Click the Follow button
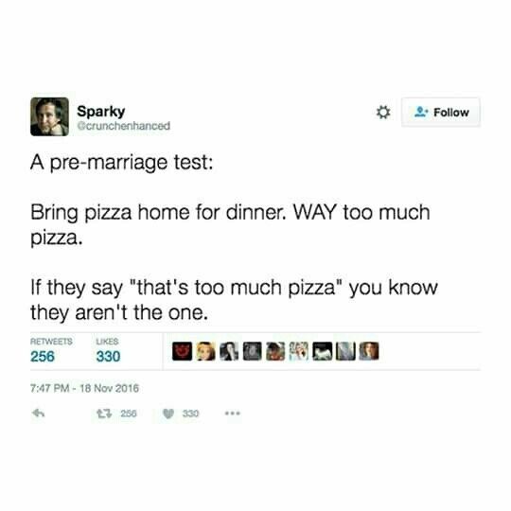 click(x=441, y=112)
